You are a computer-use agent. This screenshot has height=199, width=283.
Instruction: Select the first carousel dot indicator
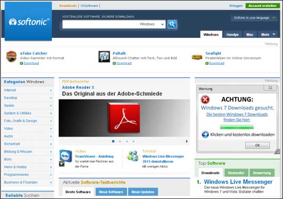[x=113, y=141]
